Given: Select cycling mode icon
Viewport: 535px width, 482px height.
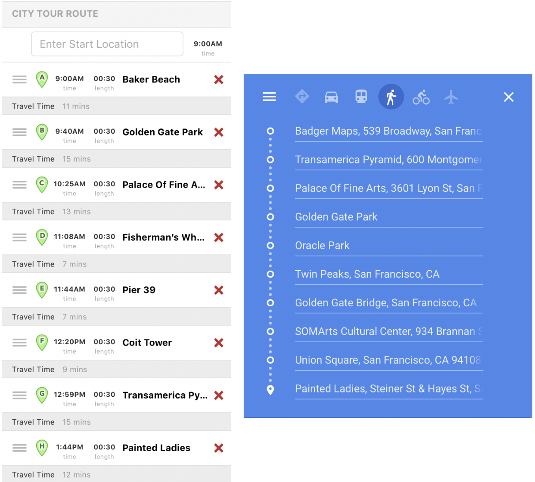Looking at the screenshot, I should (x=421, y=97).
